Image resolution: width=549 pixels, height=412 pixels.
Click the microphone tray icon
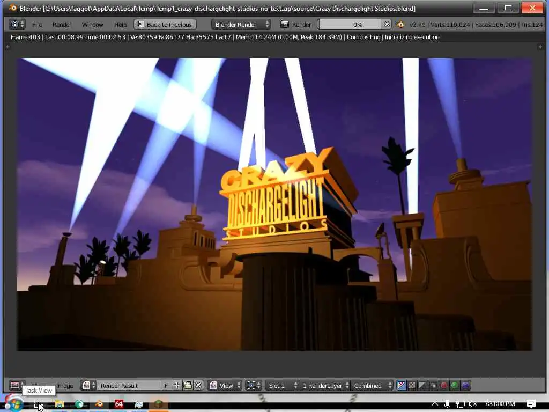pyautogui.click(x=447, y=404)
